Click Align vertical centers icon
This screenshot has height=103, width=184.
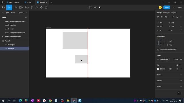coord(173,17)
